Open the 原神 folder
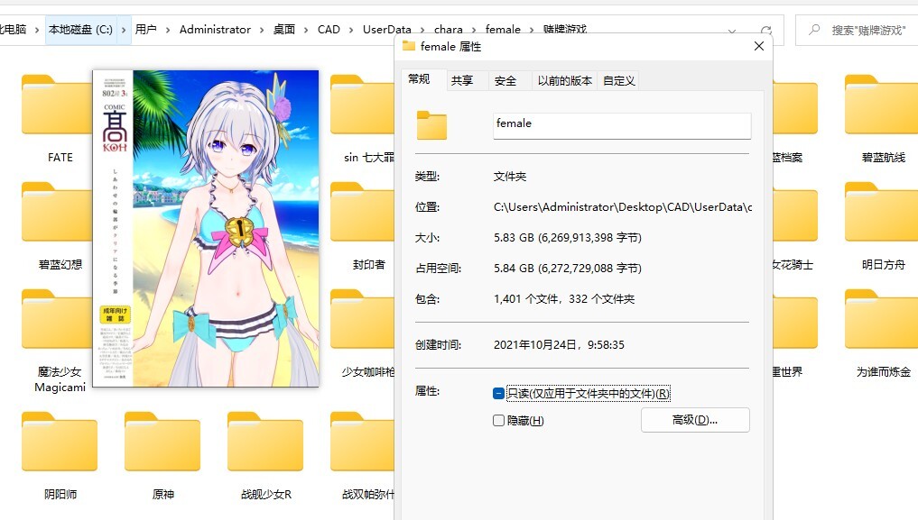918x520 pixels. [x=162, y=456]
